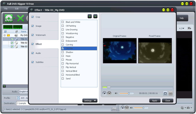Play the effect preview video
The height and width of the screenshot is (114, 196).
(104, 93)
